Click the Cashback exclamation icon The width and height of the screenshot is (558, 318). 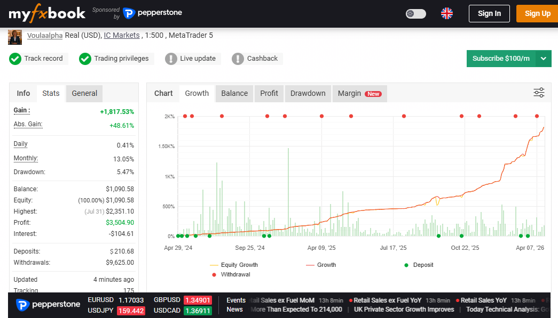pyautogui.click(x=238, y=59)
